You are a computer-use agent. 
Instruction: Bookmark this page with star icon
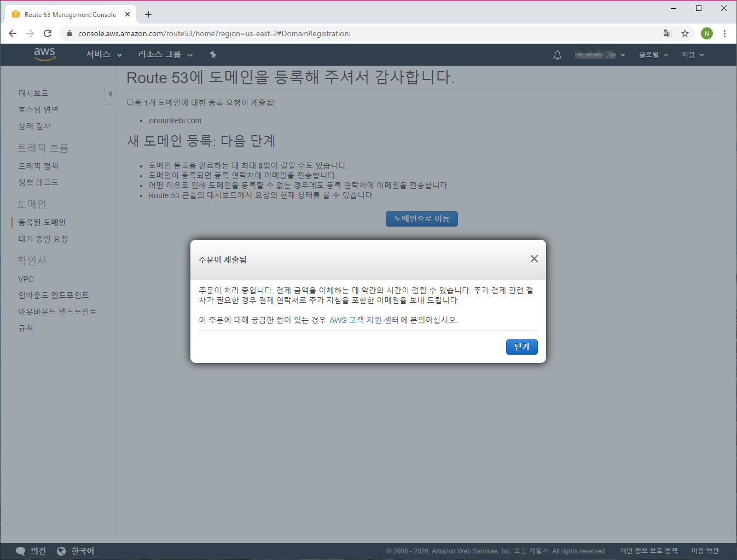(x=685, y=33)
